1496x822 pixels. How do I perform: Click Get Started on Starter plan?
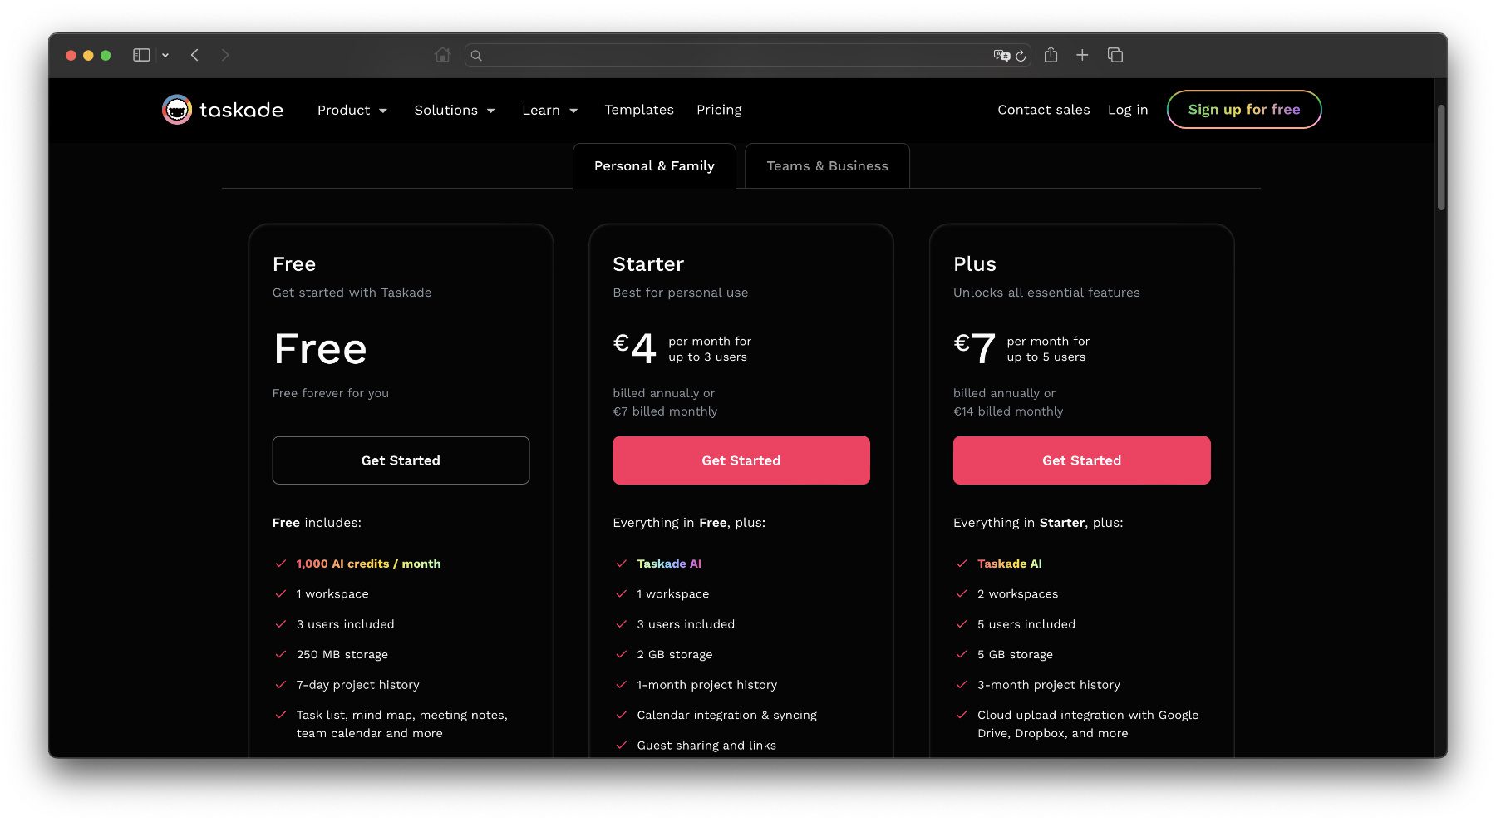[741, 460]
